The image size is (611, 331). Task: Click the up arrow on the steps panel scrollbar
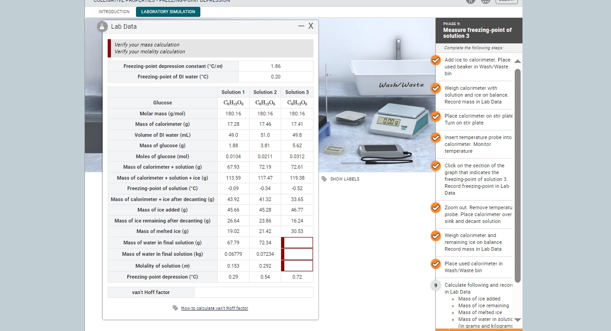517,60
